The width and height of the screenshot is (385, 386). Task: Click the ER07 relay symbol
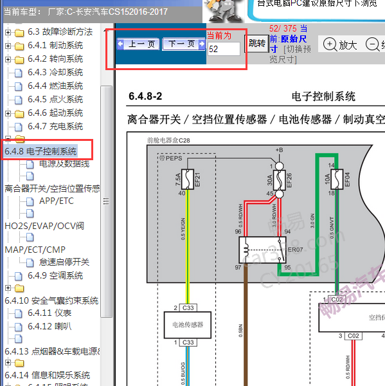pyautogui.click(x=262, y=250)
